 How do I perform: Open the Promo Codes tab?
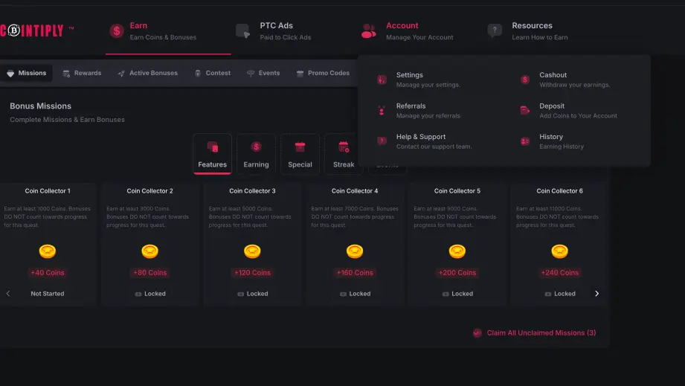[323, 73]
